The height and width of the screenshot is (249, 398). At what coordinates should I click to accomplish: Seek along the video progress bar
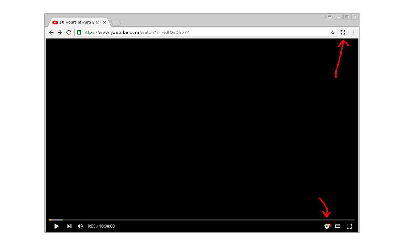tap(202, 220)
